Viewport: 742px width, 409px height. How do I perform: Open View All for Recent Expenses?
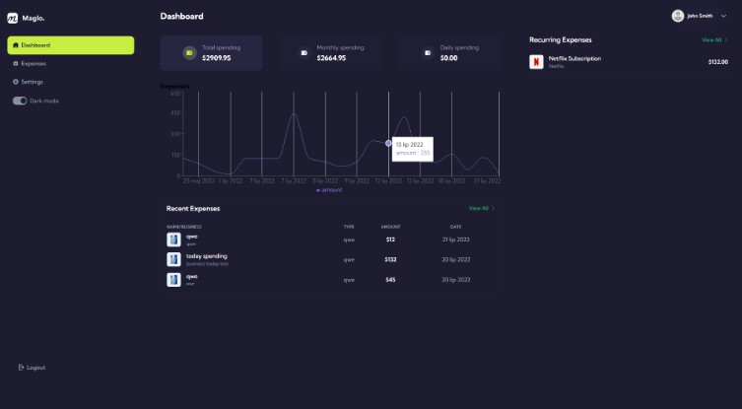(x=481, y=209)
